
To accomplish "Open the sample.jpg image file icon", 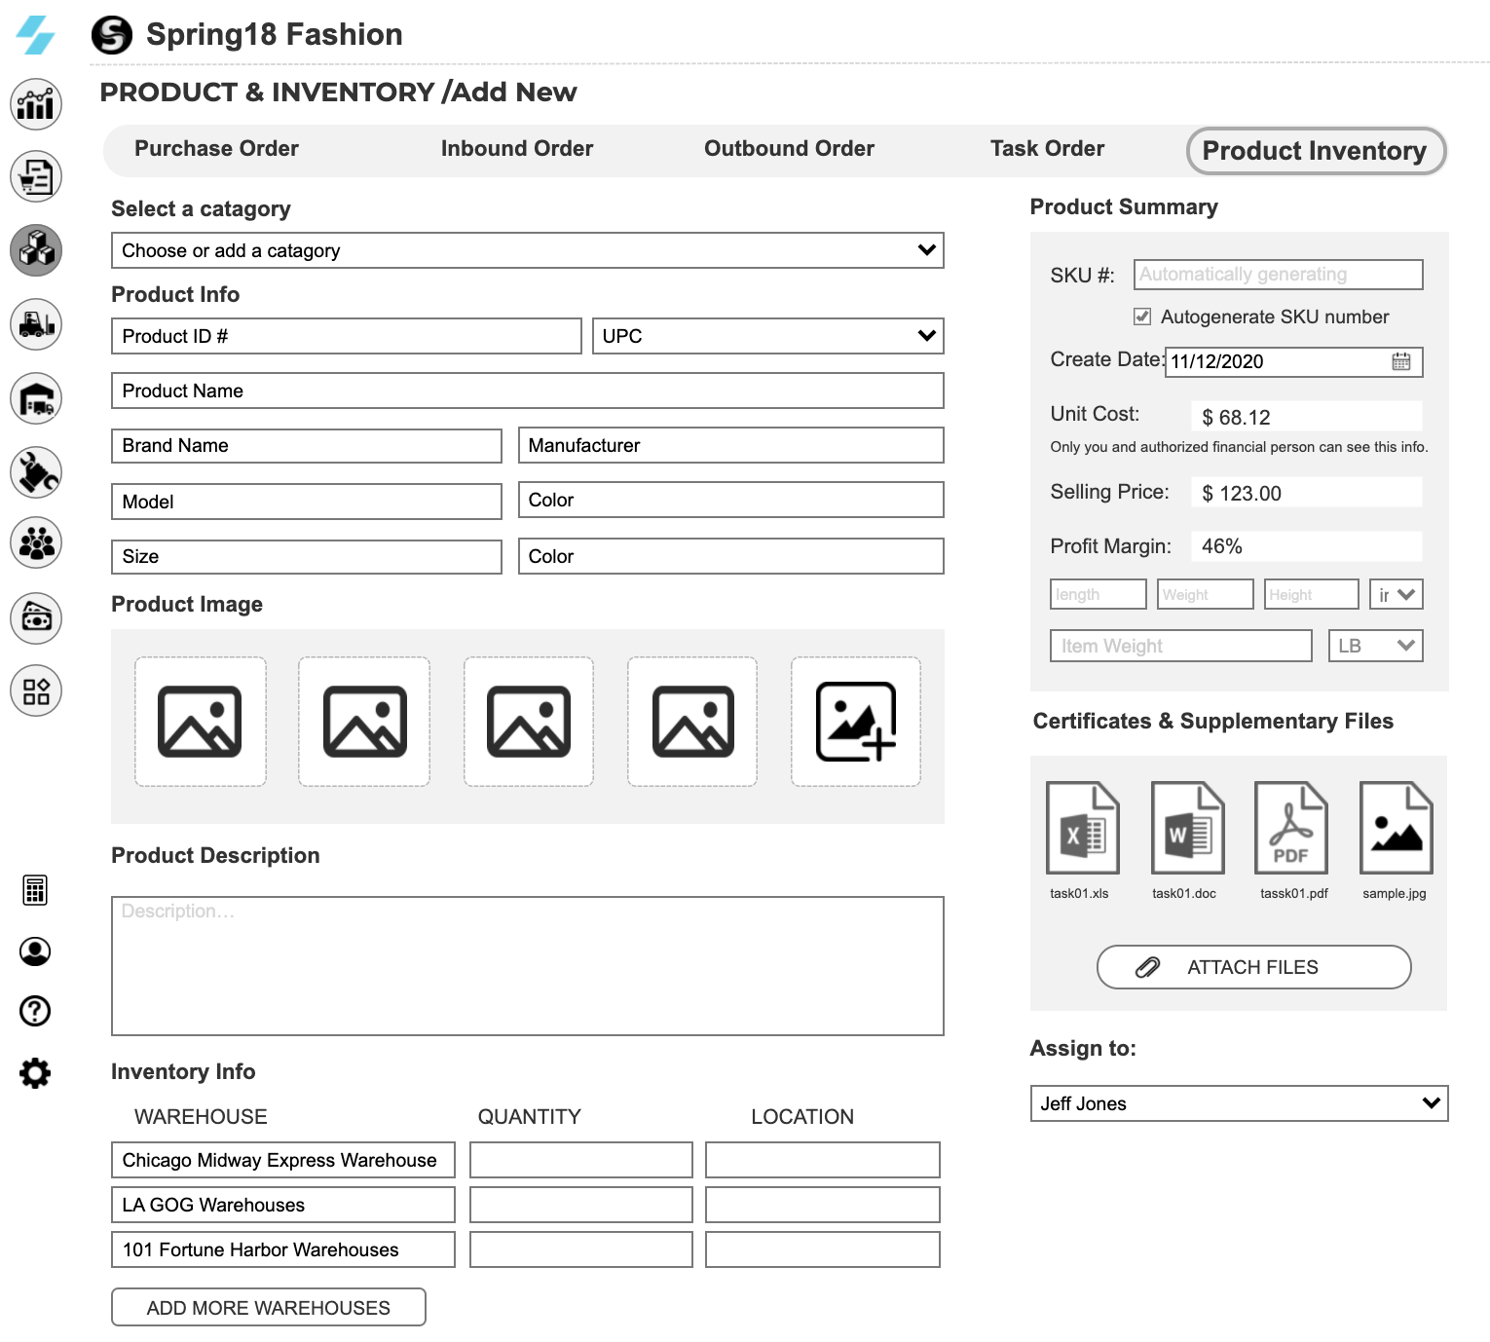I will 1397,828.
